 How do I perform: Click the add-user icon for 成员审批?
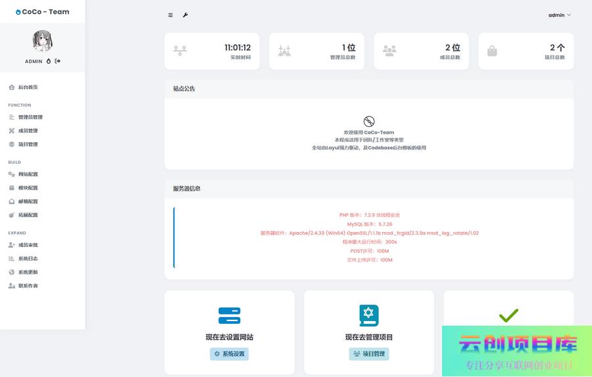pyautogui.click(x=11, y=245)
